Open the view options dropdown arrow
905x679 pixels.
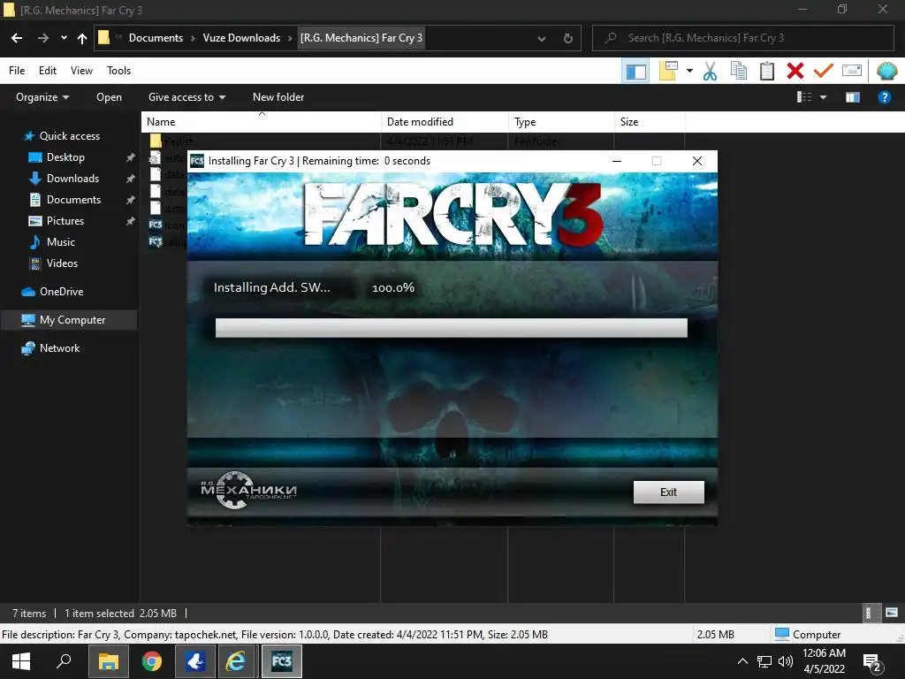823,97
